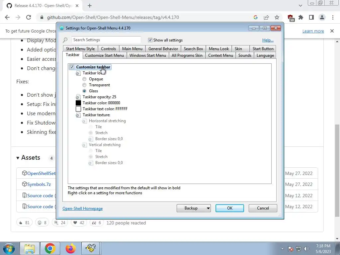340x255 pixels.
Task: Click gear icon beside Taskbar look
Action: 78,73
